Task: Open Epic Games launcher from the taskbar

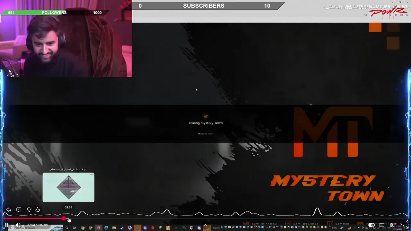Action: tap(137, 228)
